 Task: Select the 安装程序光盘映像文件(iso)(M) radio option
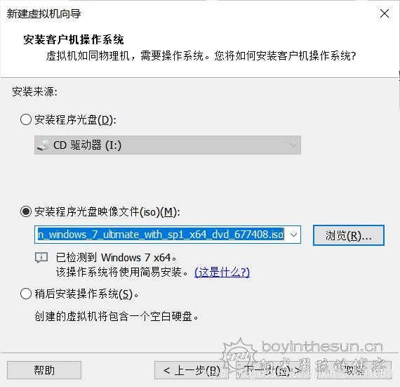point(26,211)
